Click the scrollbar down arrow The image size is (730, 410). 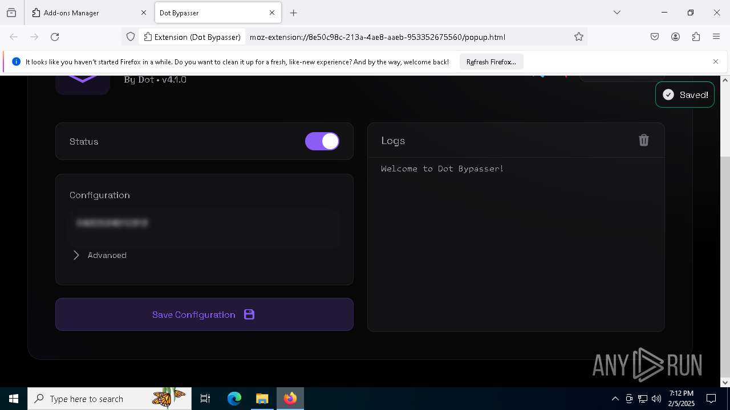pyautogui.click(x=725, y=383)
